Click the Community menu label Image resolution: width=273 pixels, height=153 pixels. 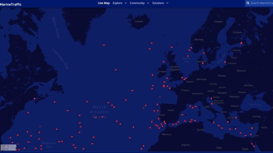pos(137,3)
